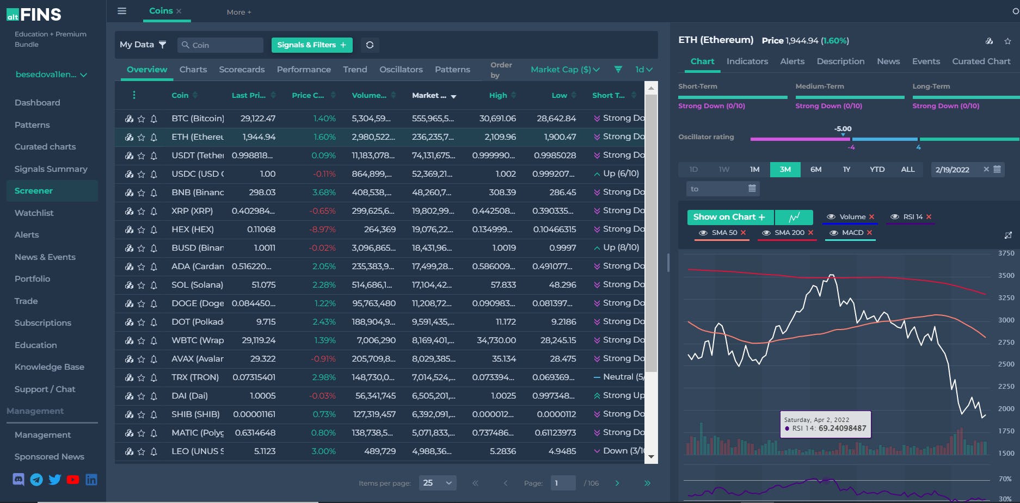Open the Telegram social icon
Image resolution: width=1020 pixels, height=503 pixels.
point(36,479)
